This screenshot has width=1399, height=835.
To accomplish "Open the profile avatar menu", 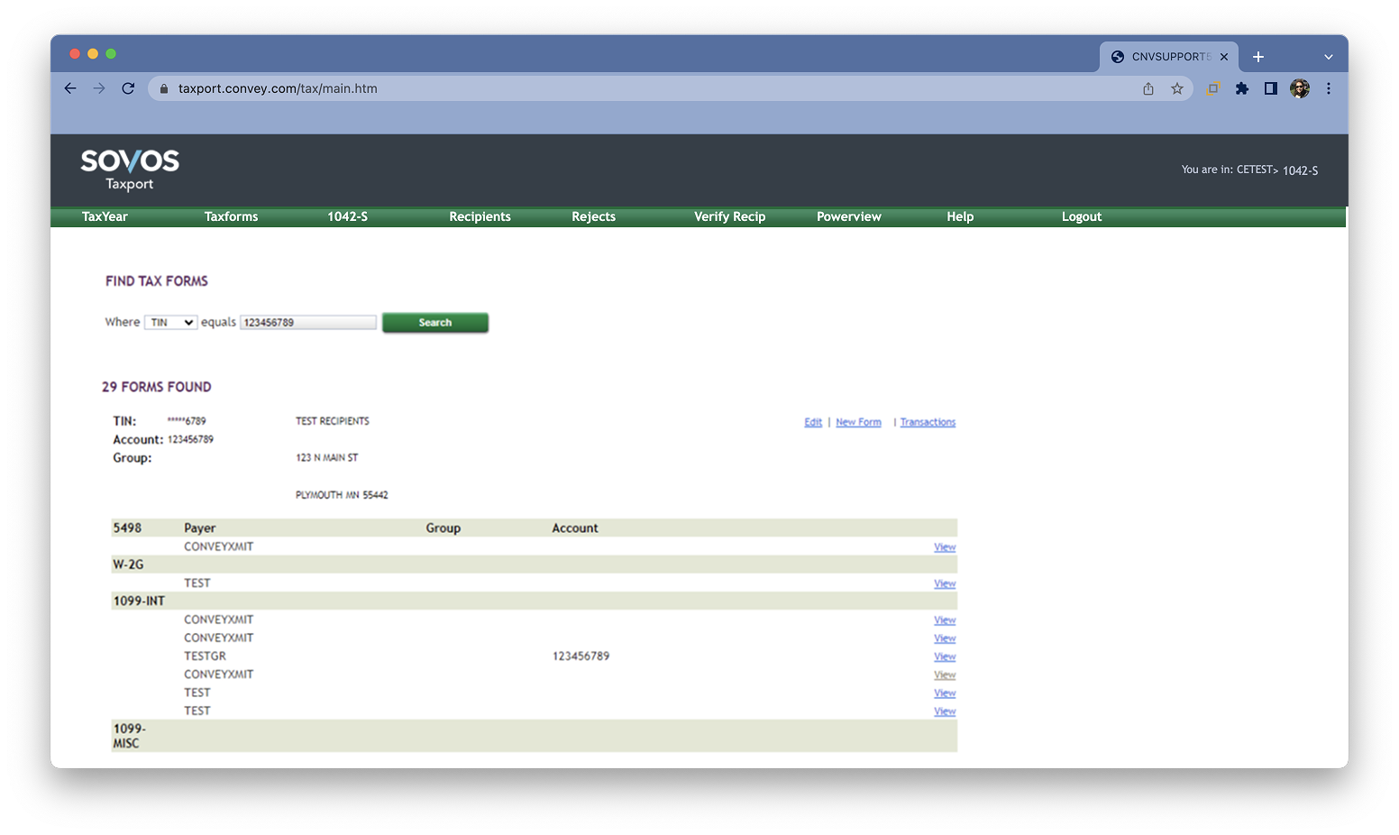I will click(1300, 88).
